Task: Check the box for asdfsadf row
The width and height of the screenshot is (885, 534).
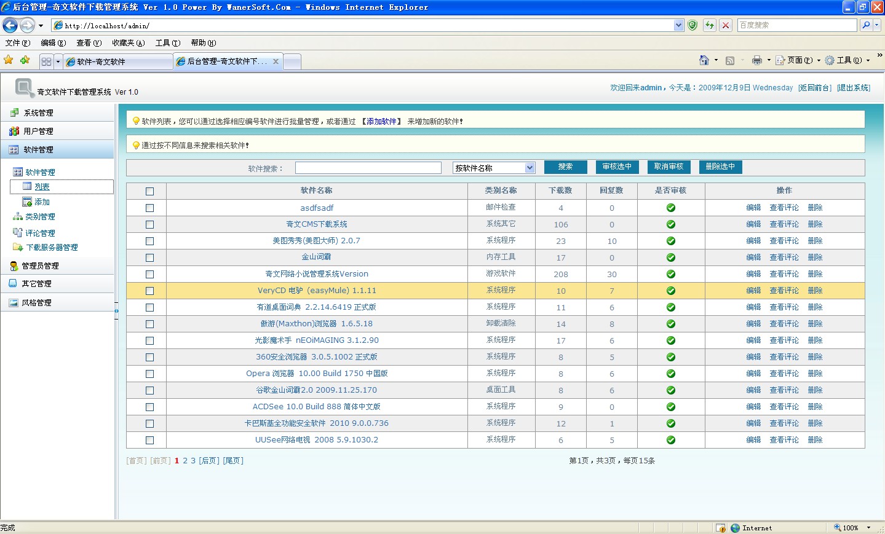Action: click(149, 208)
